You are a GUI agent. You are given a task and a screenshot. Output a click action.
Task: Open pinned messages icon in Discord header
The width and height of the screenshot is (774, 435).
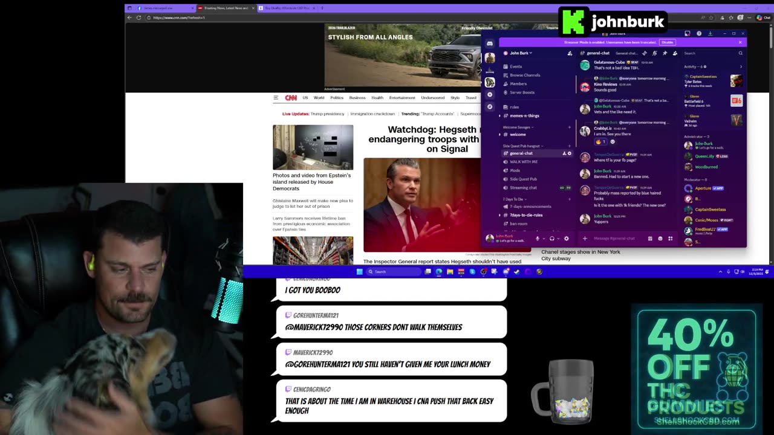(665, 53)
